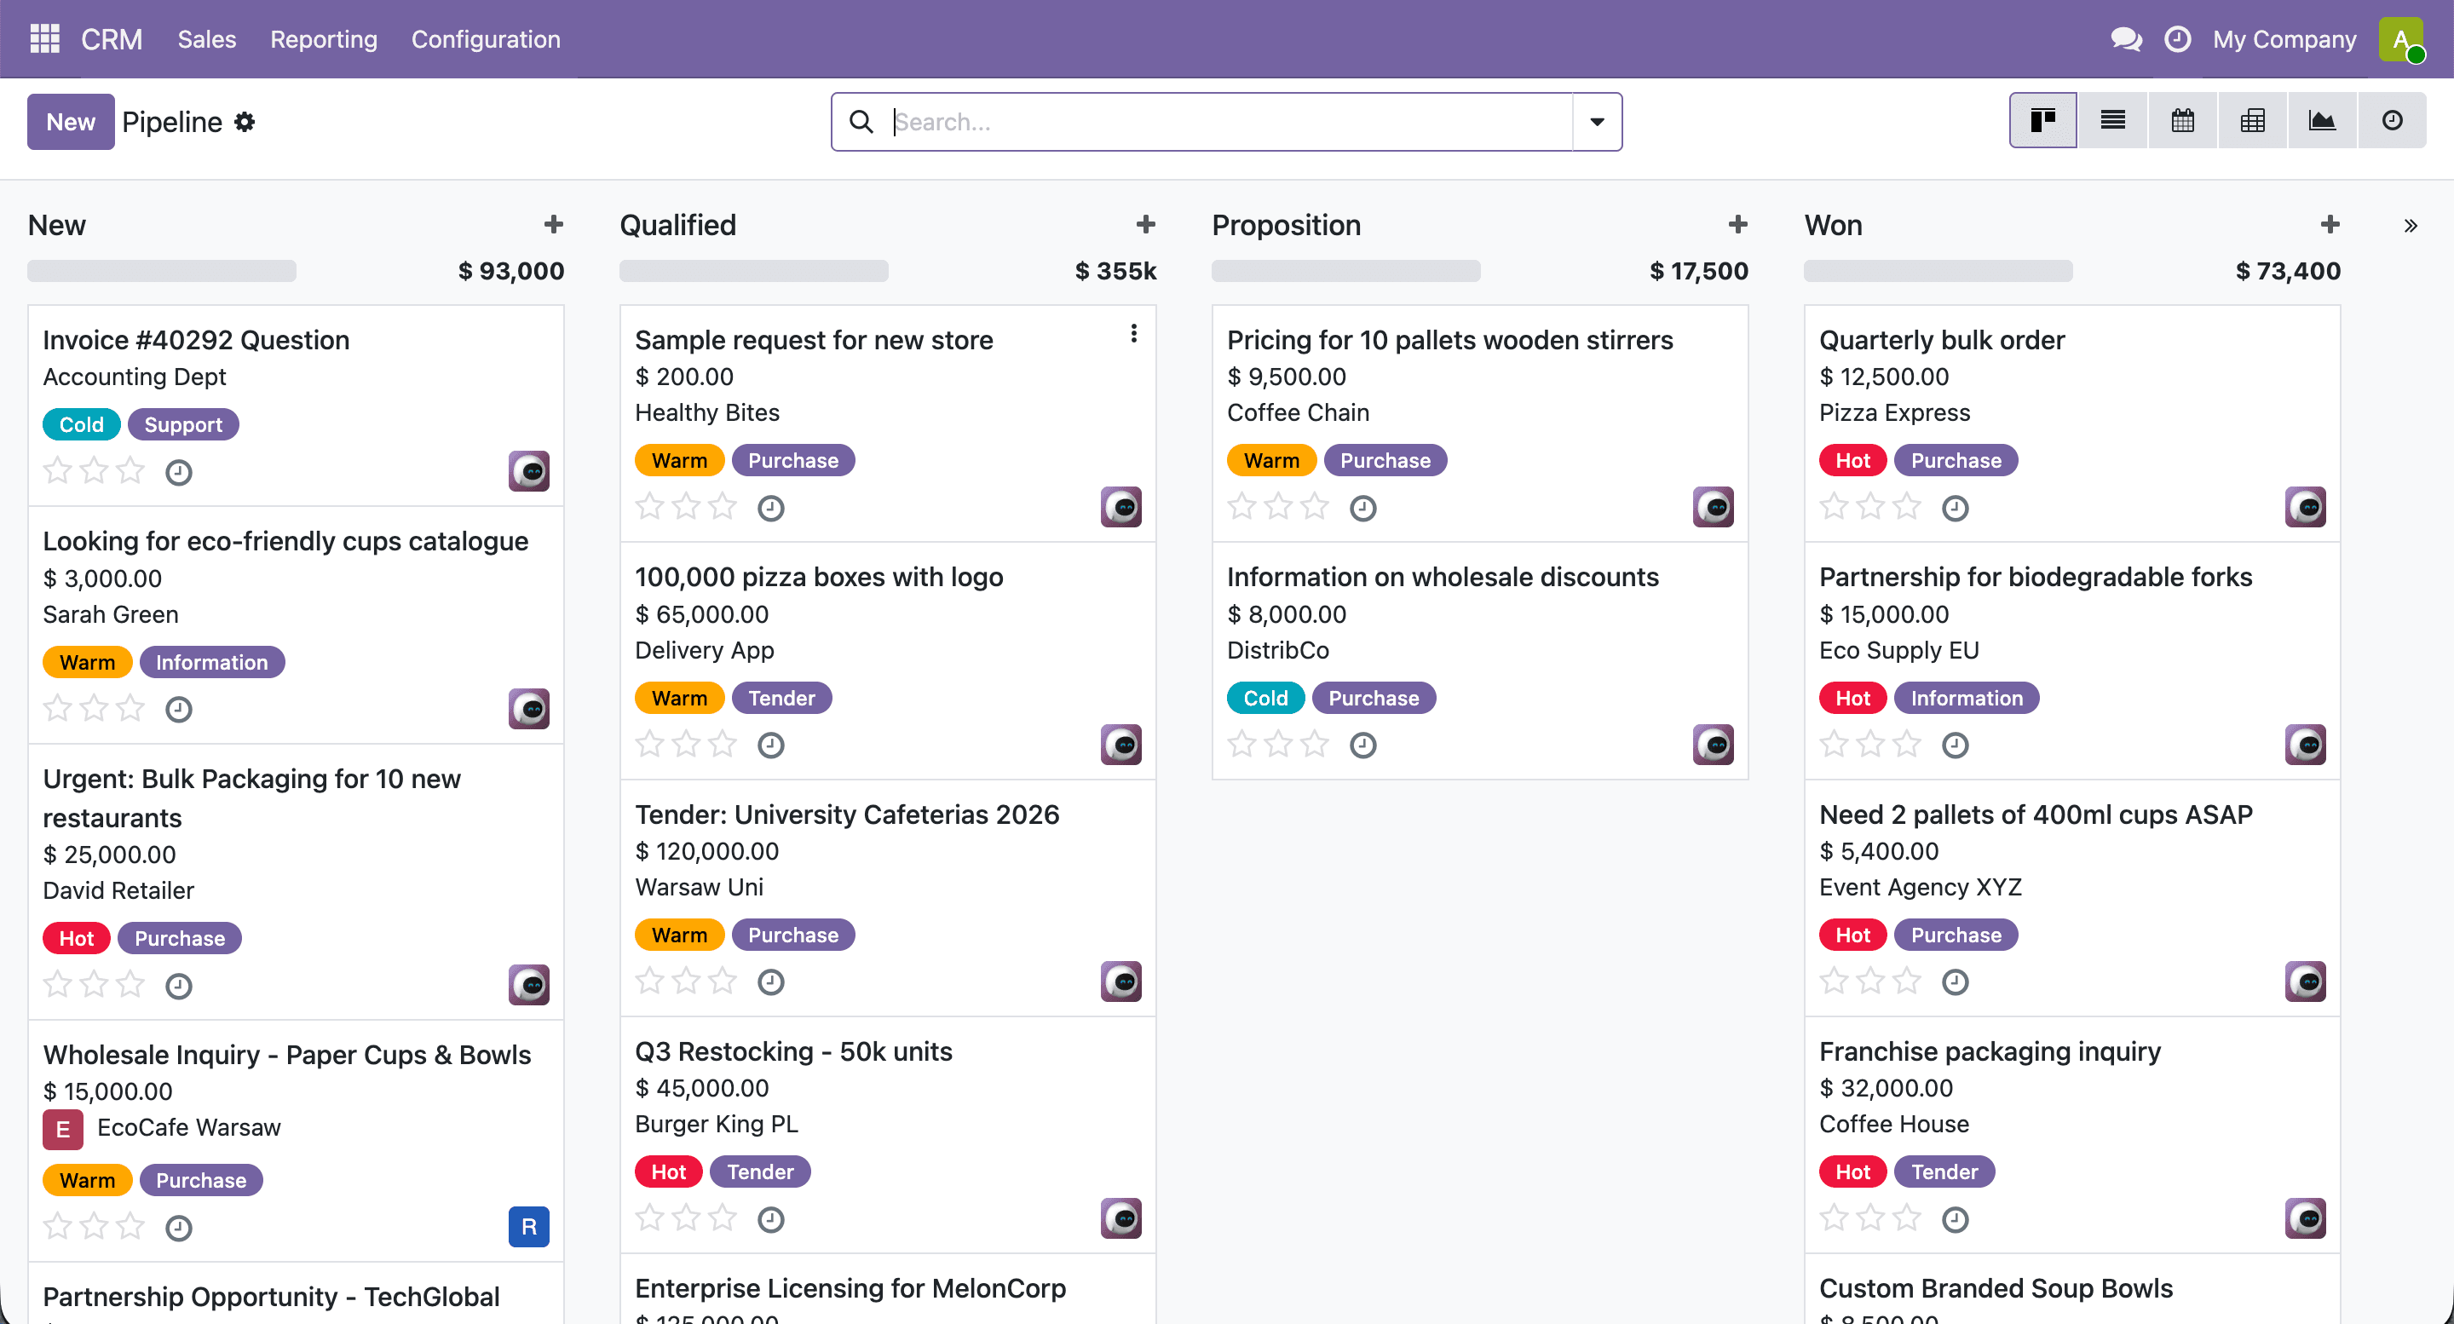Open three-dot menu on Sample request card
The height and width of the screenshot is (1324, 2454).
[x=1133, y=333]
